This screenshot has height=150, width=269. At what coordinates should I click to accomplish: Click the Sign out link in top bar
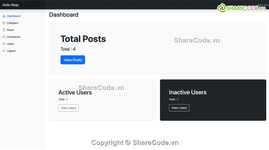click(x=262, y=5)
